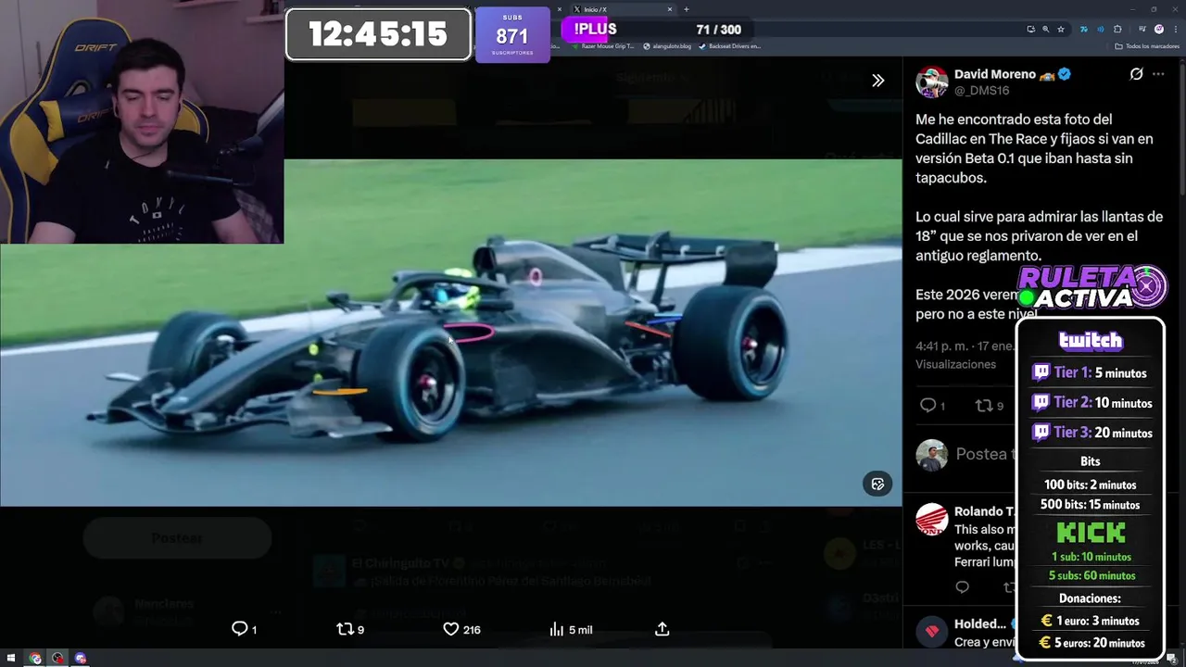The image size is (1186, 667).
Task: Open the Holded account name
Action: pos(979,623)
